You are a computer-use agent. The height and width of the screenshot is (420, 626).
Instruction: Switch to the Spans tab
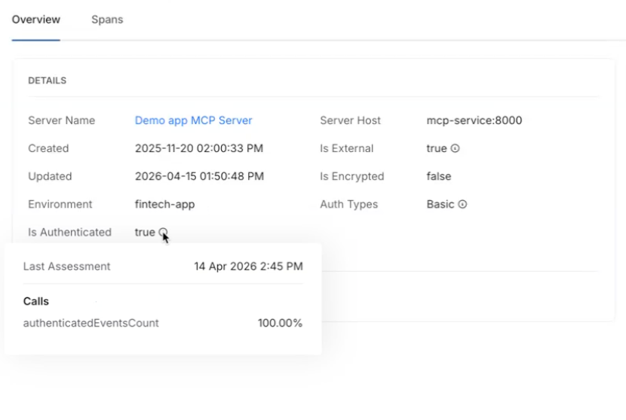pos(107,20)
